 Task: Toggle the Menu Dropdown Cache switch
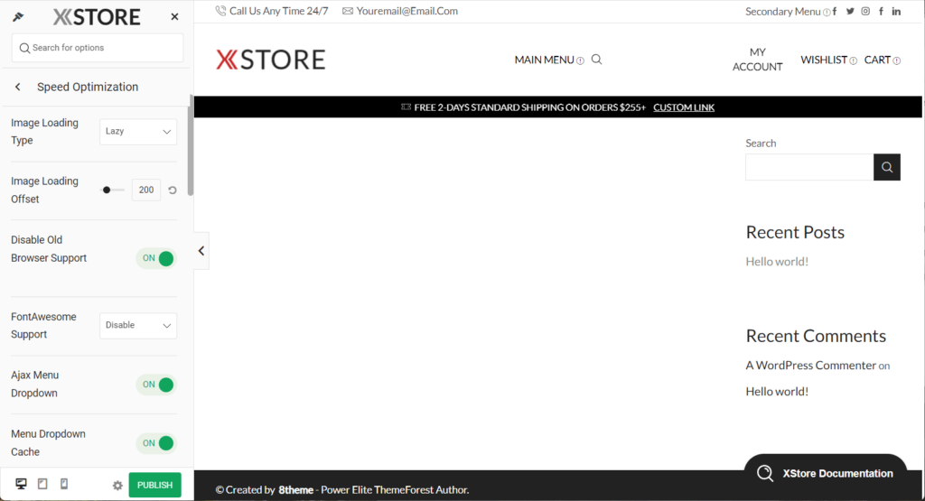[156, 442]
